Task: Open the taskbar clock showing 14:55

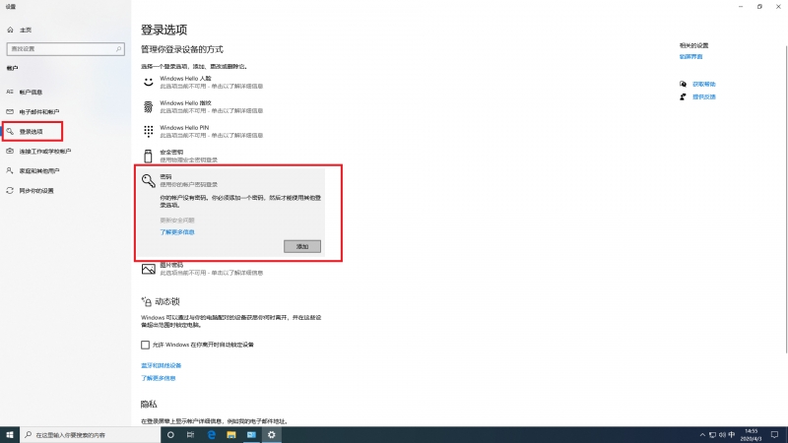Action: point(751,435)
